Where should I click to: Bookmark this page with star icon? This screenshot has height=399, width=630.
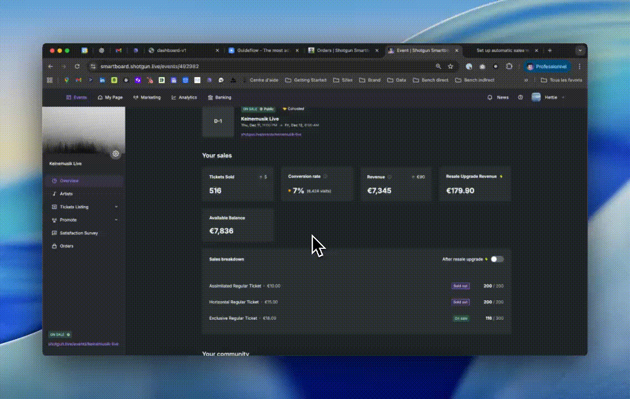pos(450,66)
